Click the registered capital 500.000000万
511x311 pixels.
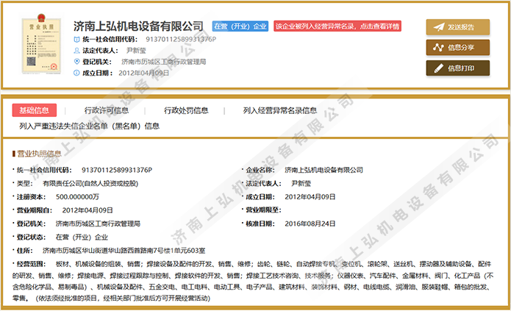pos(77,197)
